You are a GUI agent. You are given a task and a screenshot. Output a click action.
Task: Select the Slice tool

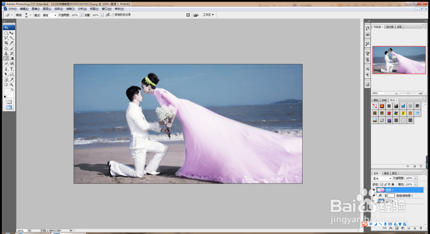12,43
